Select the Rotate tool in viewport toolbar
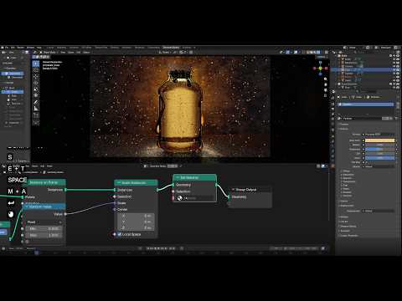The width and height of the screenshot is (402, 301). [36, 83]
